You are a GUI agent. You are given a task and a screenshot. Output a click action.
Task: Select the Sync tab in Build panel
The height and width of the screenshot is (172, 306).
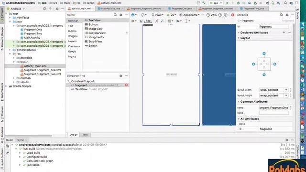point(21,140)
